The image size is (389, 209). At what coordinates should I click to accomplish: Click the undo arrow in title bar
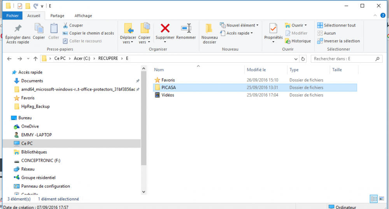click(36, 6)
